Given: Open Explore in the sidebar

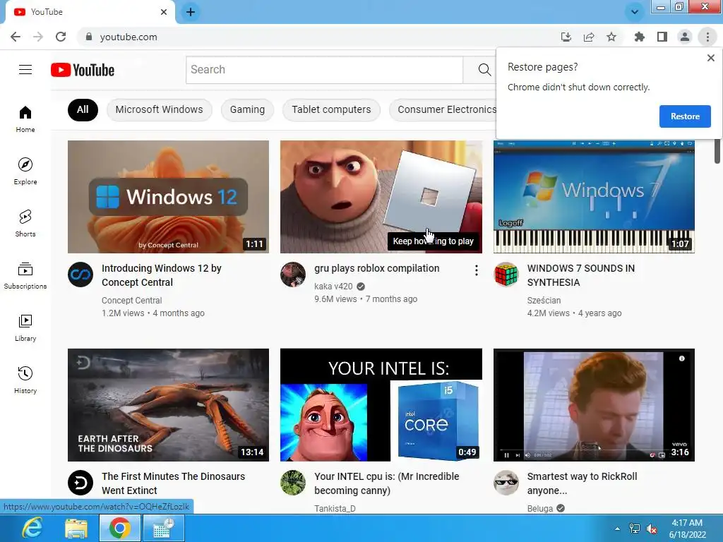Looking at the screenshot, I should point(25,171).
